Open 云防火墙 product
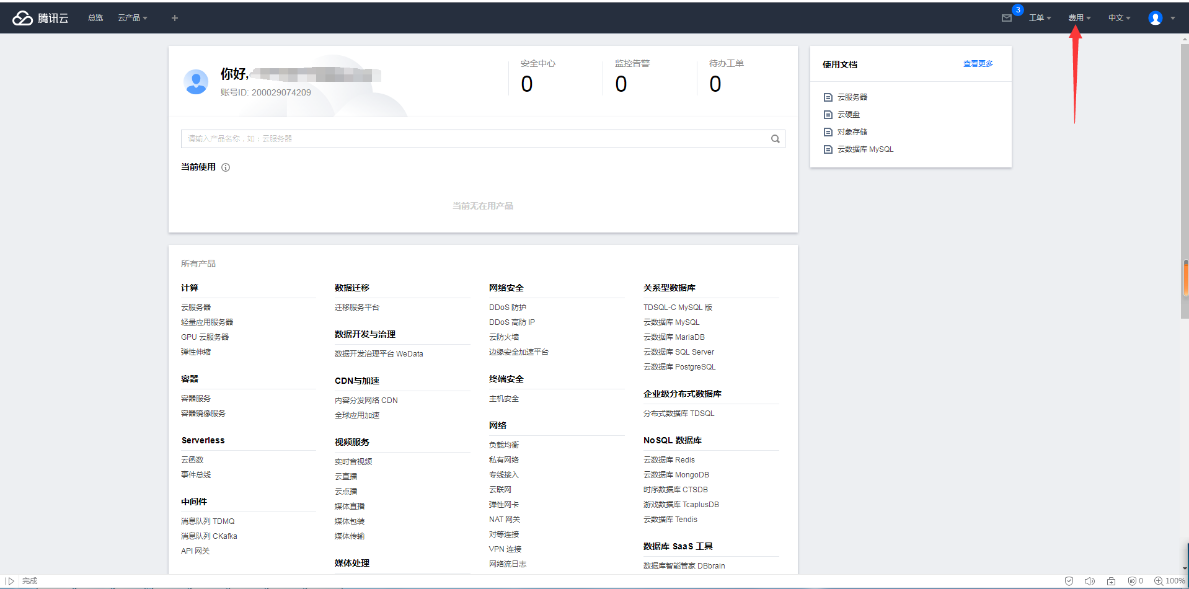The image size is (1189, 589). pos(504,337)
